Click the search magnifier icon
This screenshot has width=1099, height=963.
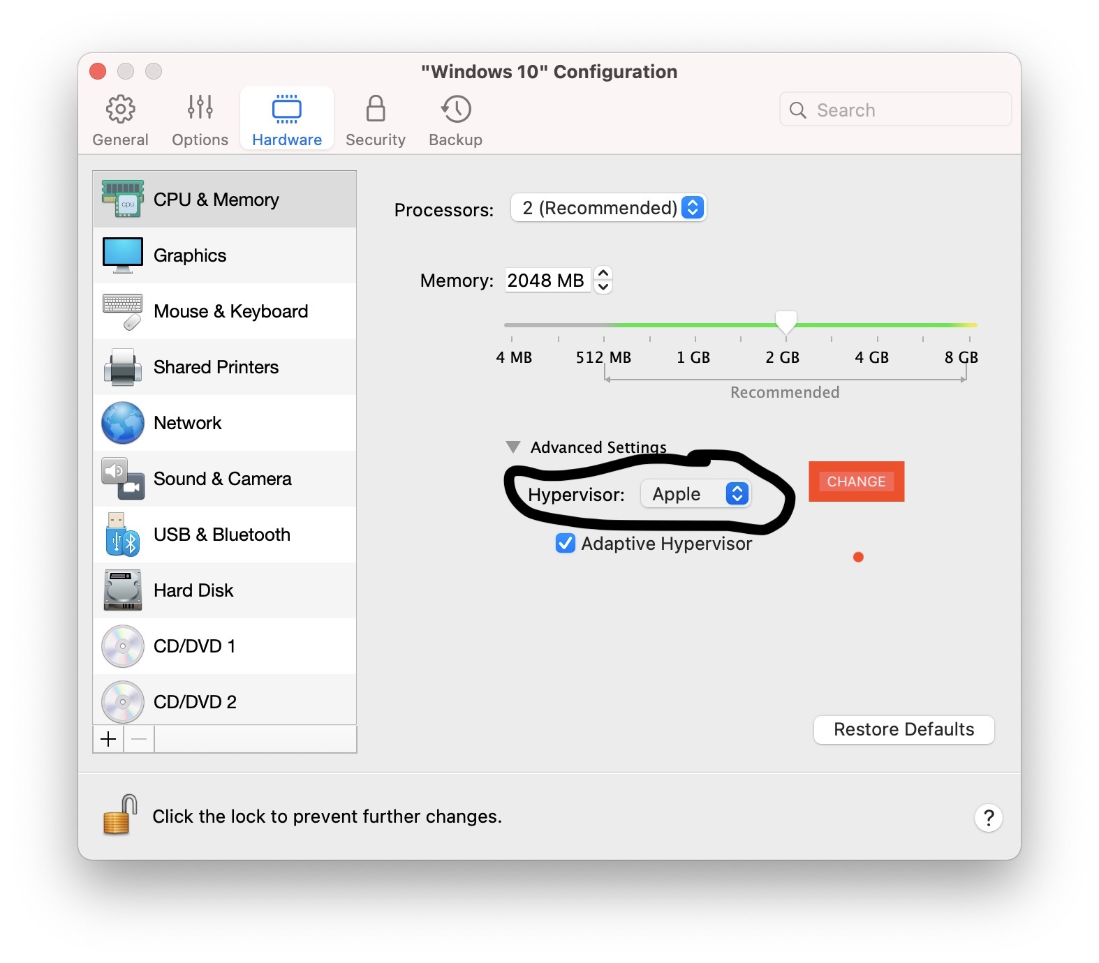click(798, 110)
